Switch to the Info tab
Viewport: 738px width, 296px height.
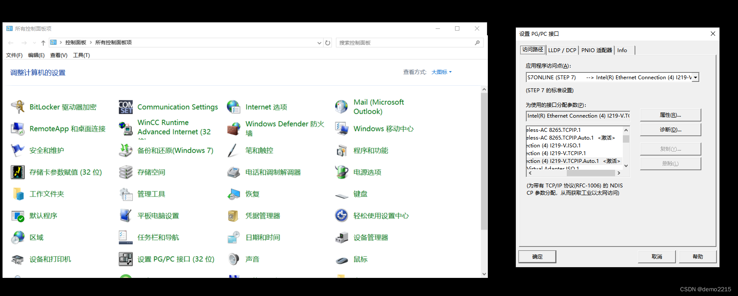(625, 50)
